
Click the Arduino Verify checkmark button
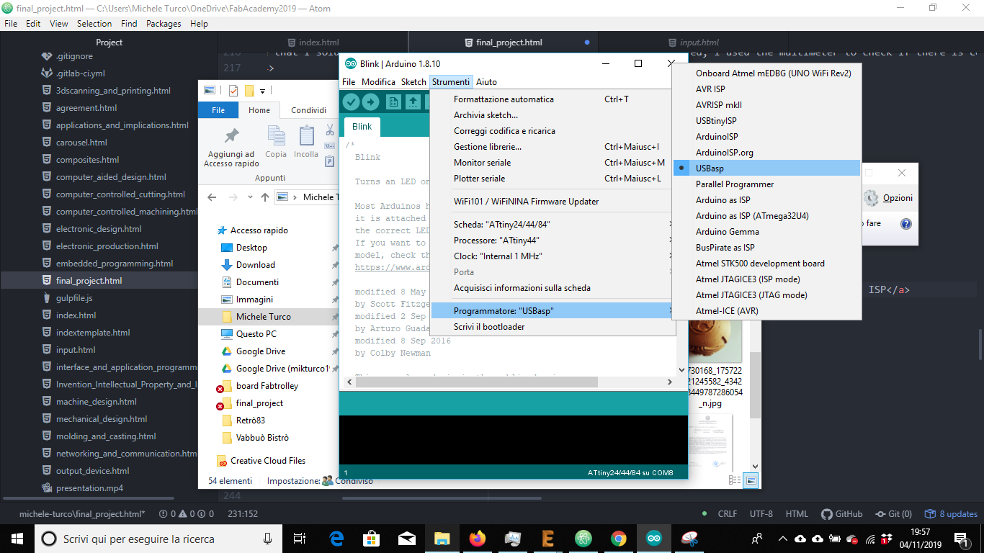(x=351, y=102)
